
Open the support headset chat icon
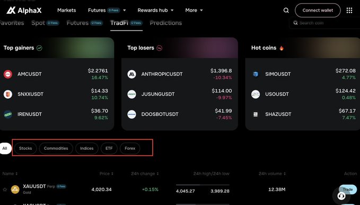[341, 196]
